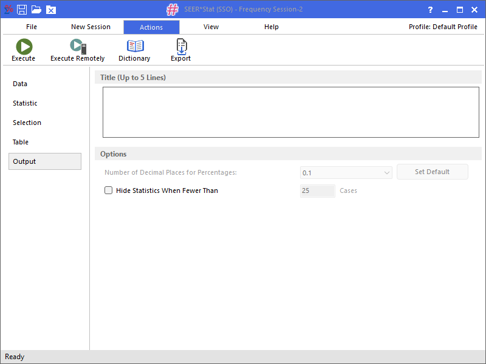Open a file via the folder icon

pyautogui.click(x=36, y=10)
